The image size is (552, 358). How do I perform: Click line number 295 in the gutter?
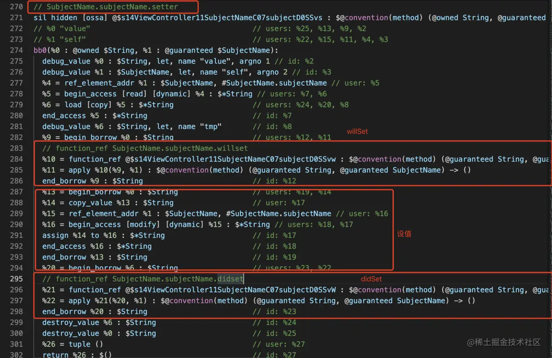[16, 279]
